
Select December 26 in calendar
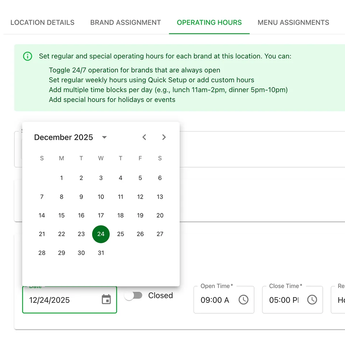click(x=140, y=234)
